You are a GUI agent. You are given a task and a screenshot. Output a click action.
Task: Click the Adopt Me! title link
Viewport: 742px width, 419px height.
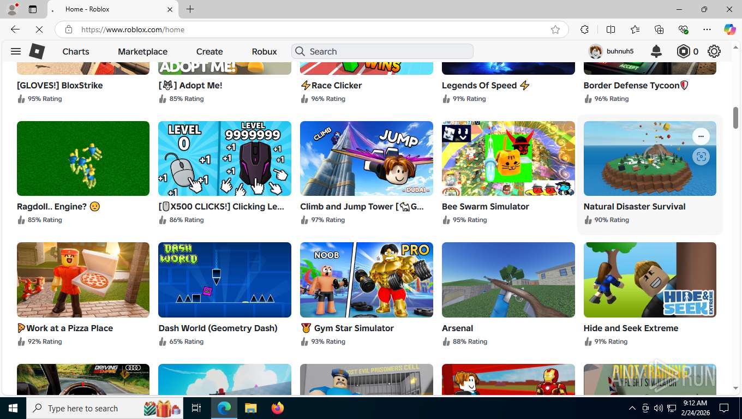coord(190,85)
